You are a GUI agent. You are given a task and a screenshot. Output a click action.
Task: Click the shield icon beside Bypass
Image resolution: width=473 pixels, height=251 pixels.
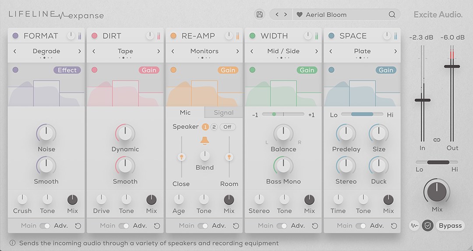[427, 226]
